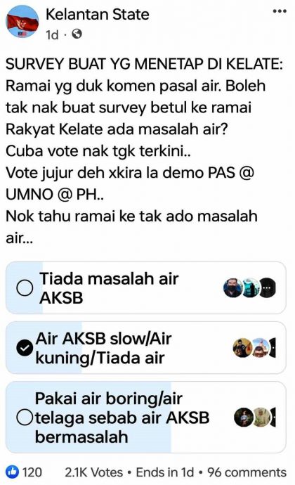Viewport: 295px width, 485px height.
Task: Click the Ends in 1d poll status
Action: pyautogui.click(x=165, y=472)
